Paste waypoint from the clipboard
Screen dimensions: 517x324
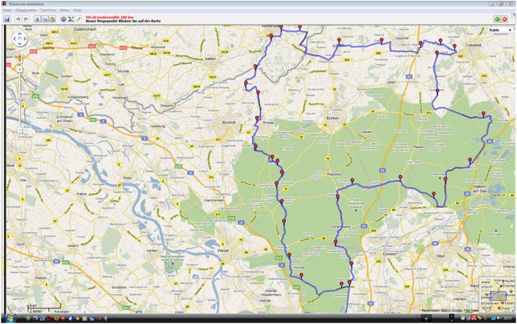(52, 19)
